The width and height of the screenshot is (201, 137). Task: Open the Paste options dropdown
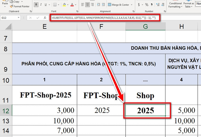pyautogui.click(x=5, y=7)
